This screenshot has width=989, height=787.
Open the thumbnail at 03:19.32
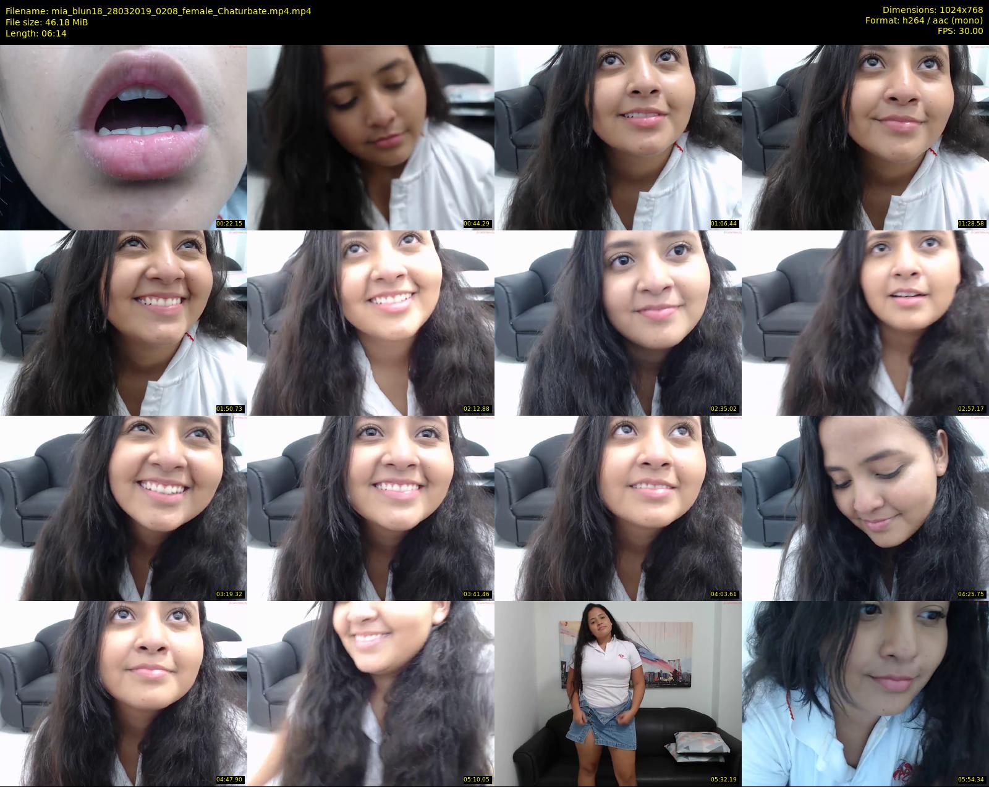tap(124, 508)
